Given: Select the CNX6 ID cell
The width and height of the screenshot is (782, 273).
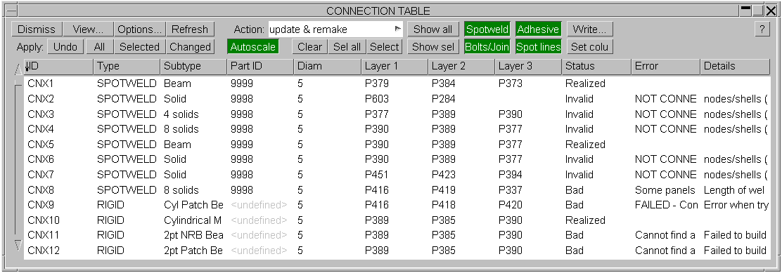Looking at the screenshot, I should coord(41,159).
